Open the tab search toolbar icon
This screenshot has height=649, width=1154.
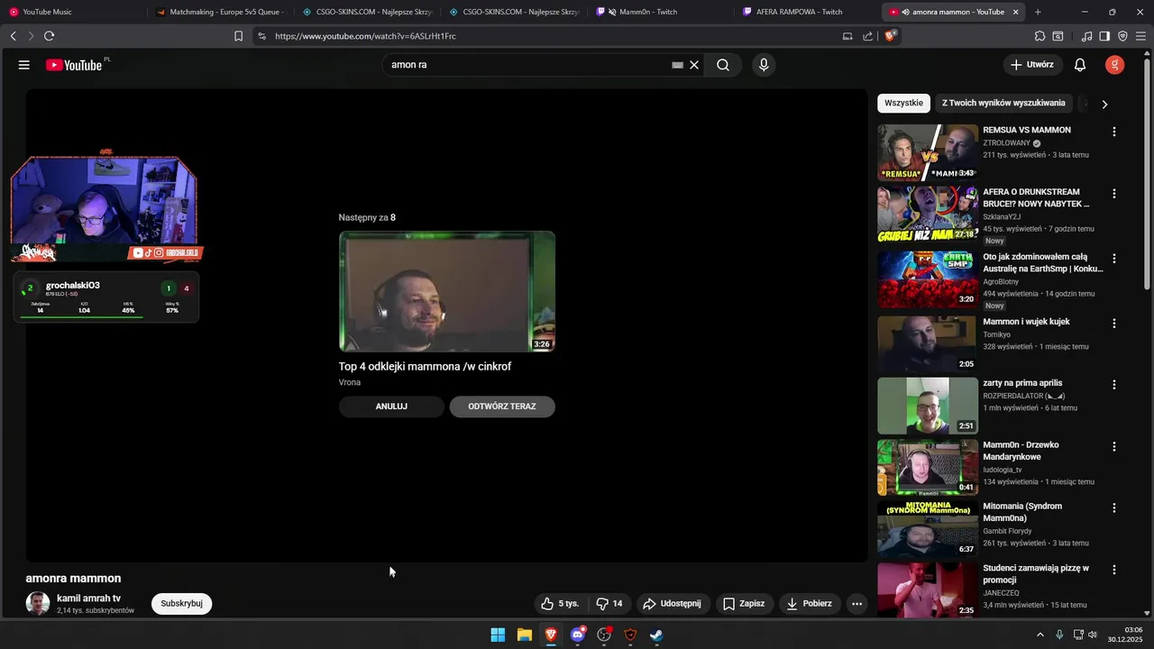pos(1058,36)
